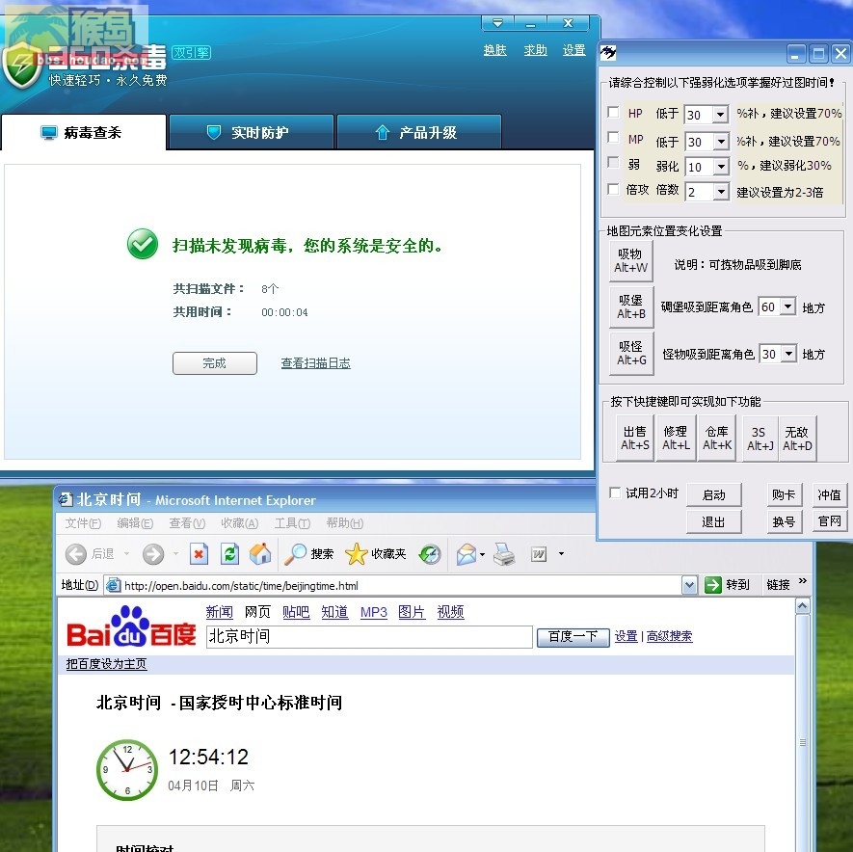Click 把百度设为主页 link
Image resolution: width=853 pixels, height=852 pixels.
pos(106,664)
